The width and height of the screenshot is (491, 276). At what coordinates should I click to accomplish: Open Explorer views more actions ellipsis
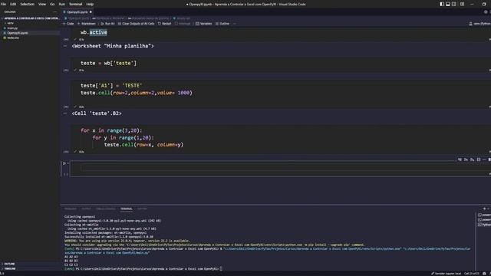[x=55, y=12]
